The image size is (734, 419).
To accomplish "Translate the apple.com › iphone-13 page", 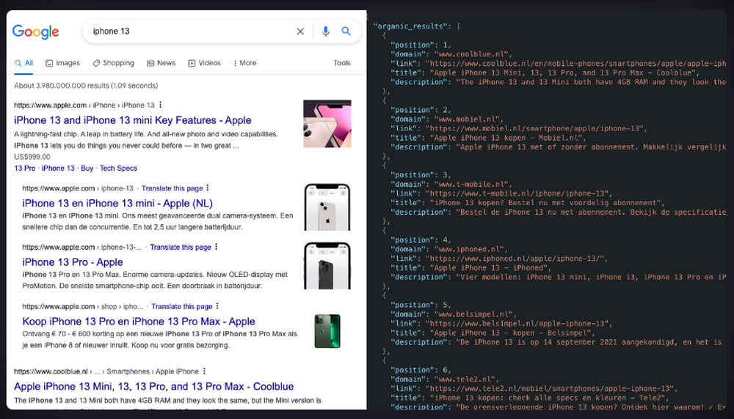I will [x=172, y=188].
